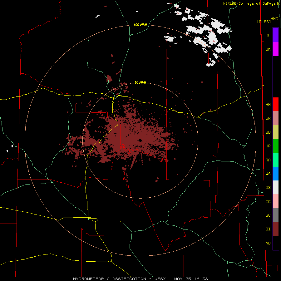
Task: Click the HYDROMETEOR CLASSIFICATION title text
Action: (x=110, y=279)
